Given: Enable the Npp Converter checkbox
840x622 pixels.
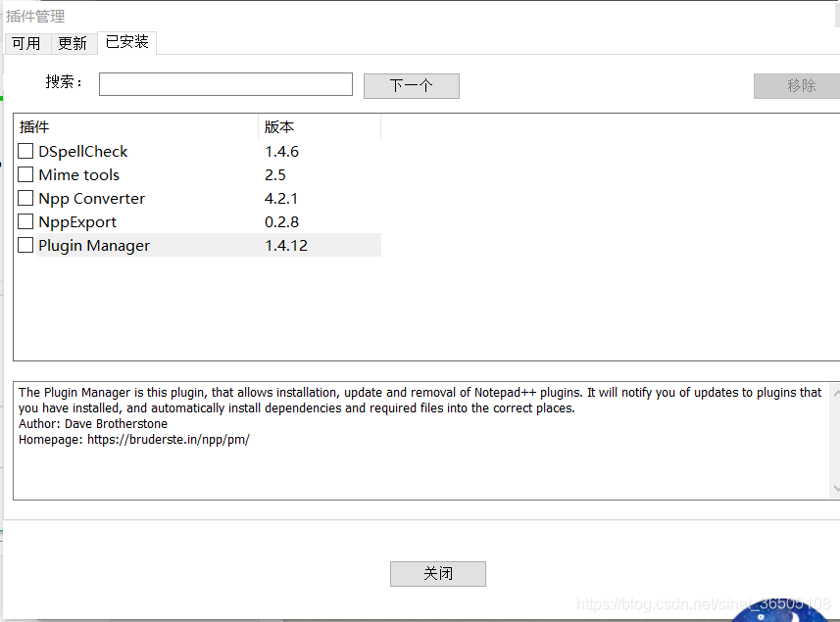Looking at the screenshot, I should pos(25,198).
